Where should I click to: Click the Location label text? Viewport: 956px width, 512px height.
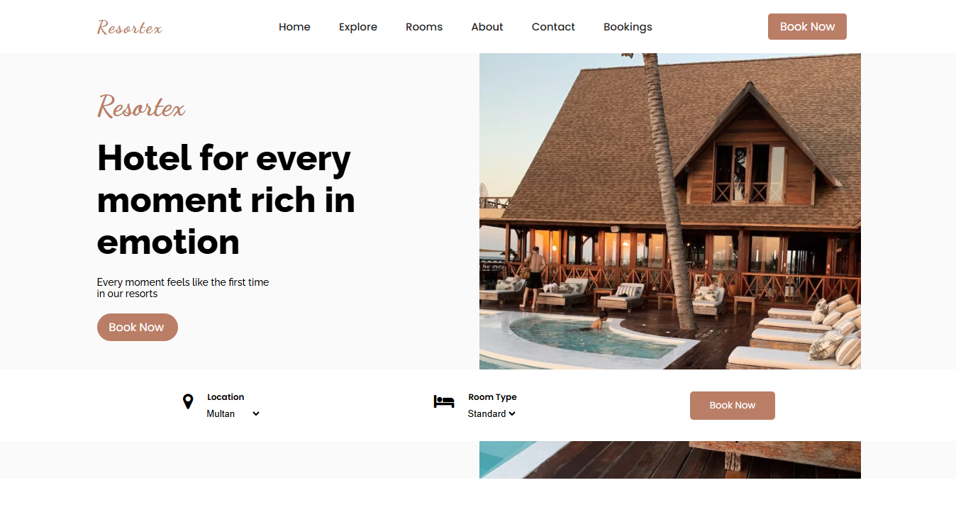[x=226, y=397]
